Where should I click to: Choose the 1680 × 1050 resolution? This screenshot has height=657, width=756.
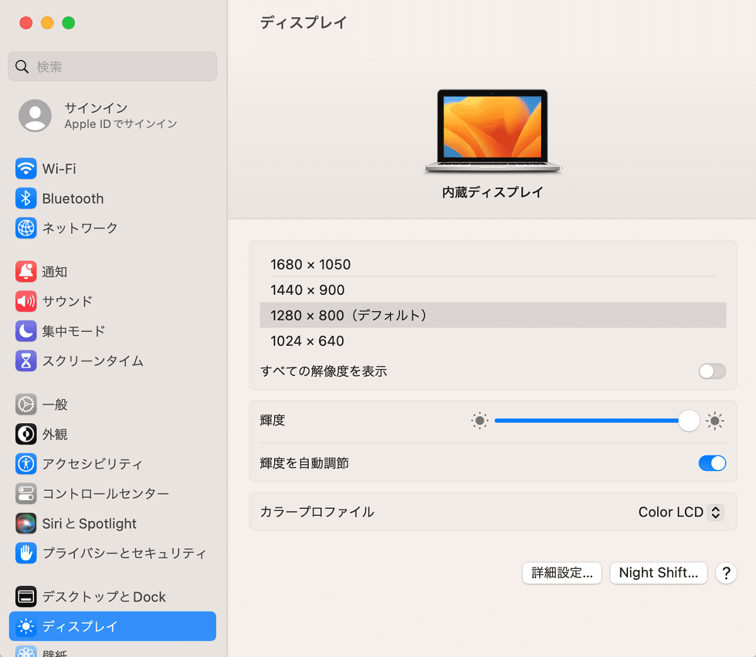point(493,265)
